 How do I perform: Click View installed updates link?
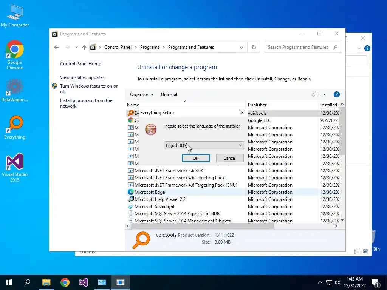pyautogui.click(x=82, y=77)
